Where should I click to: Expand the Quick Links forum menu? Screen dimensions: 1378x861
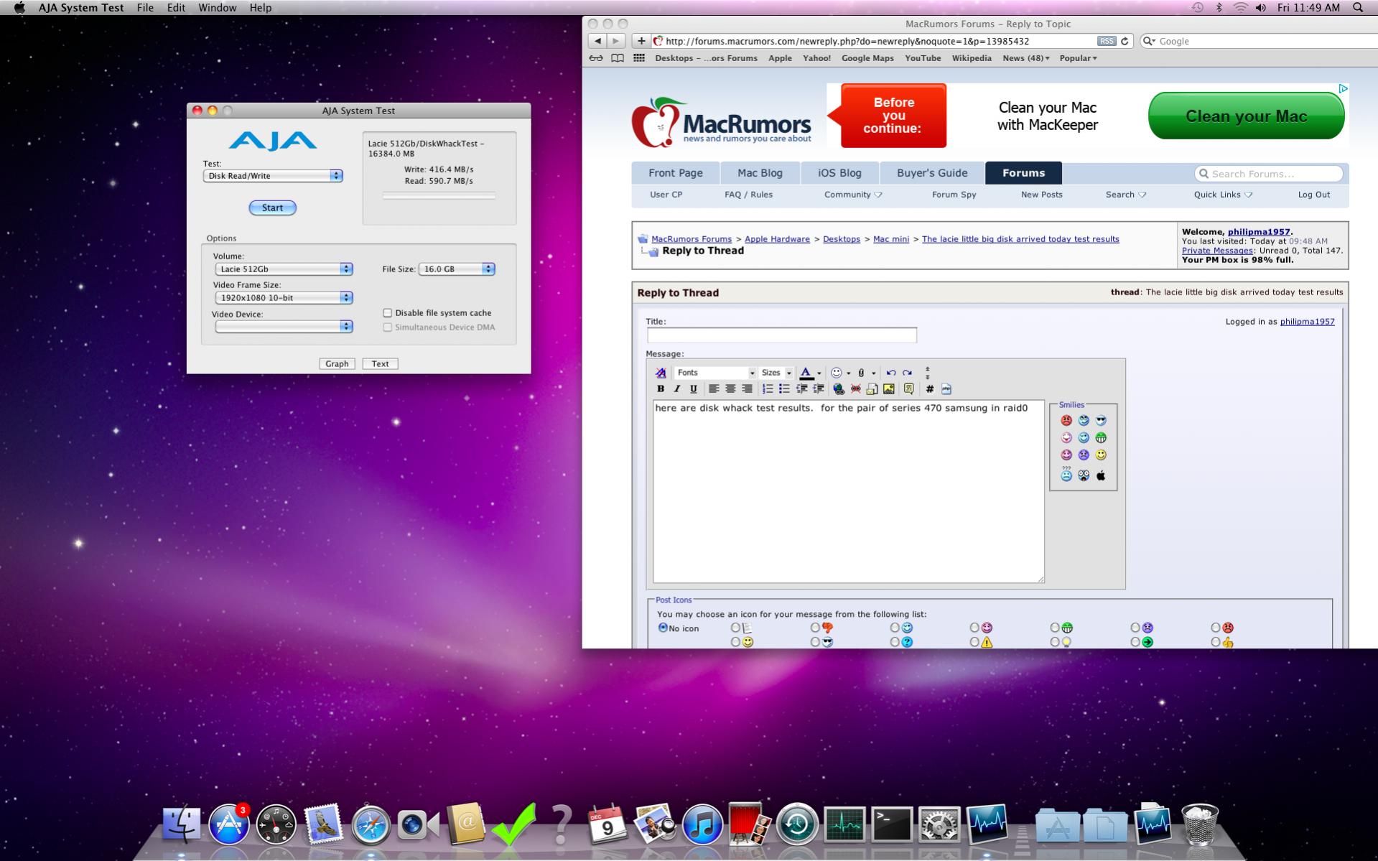coord(1223,195)
